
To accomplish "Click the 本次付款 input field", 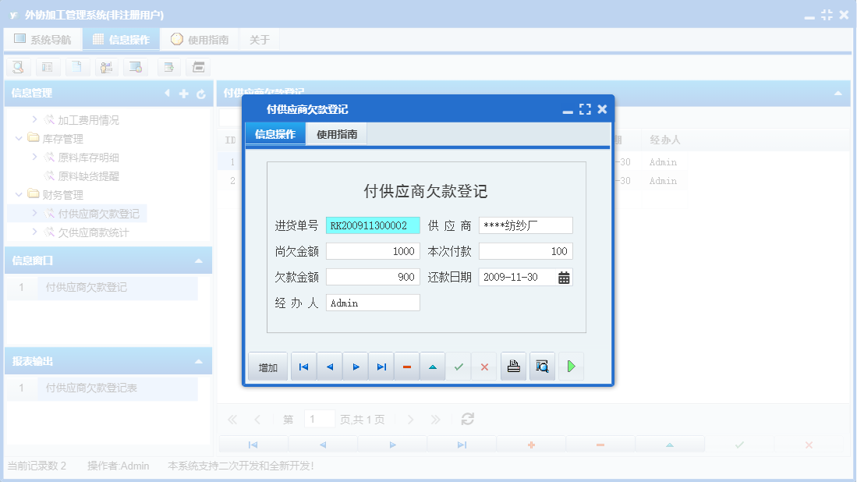I will coord(526,250).
